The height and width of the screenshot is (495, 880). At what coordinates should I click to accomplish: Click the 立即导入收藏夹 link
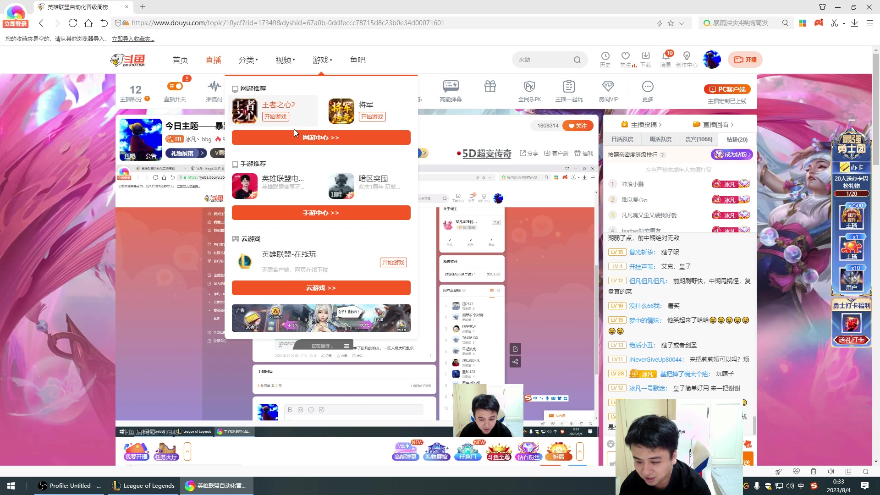click(x=133, y=39)
